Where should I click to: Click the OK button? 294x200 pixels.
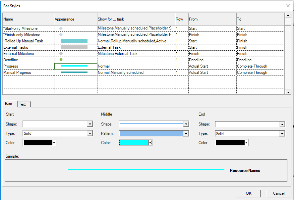coord(249,193)
